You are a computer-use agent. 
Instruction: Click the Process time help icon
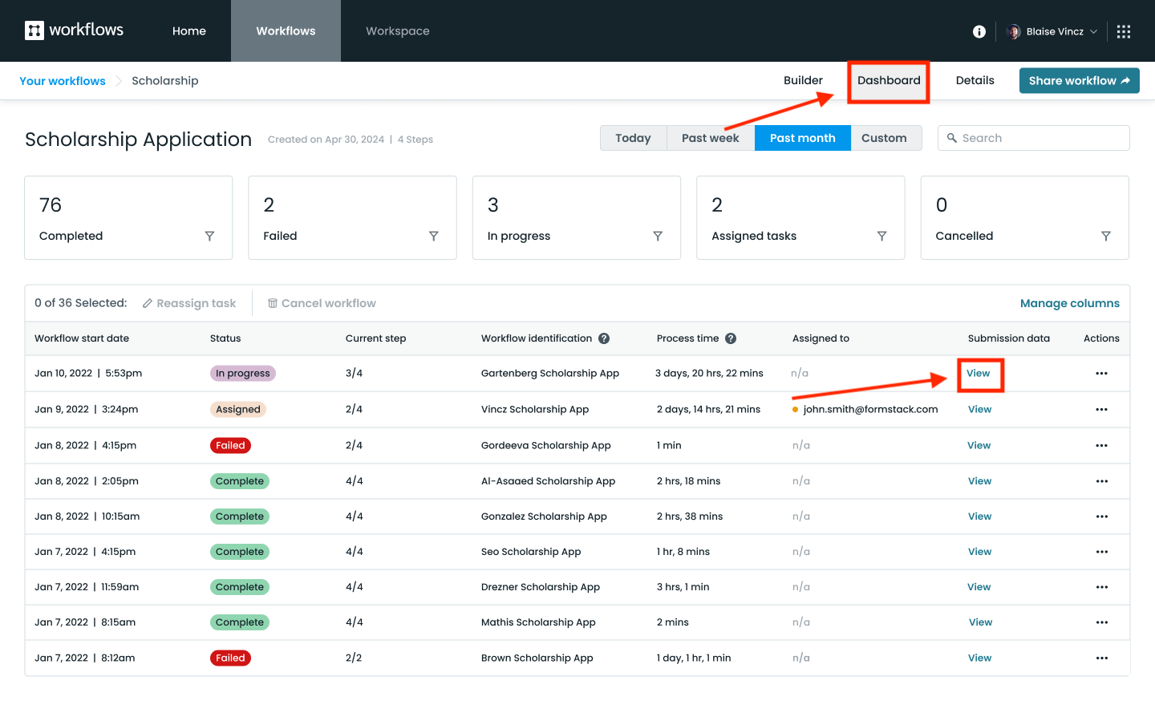point(731,338)
